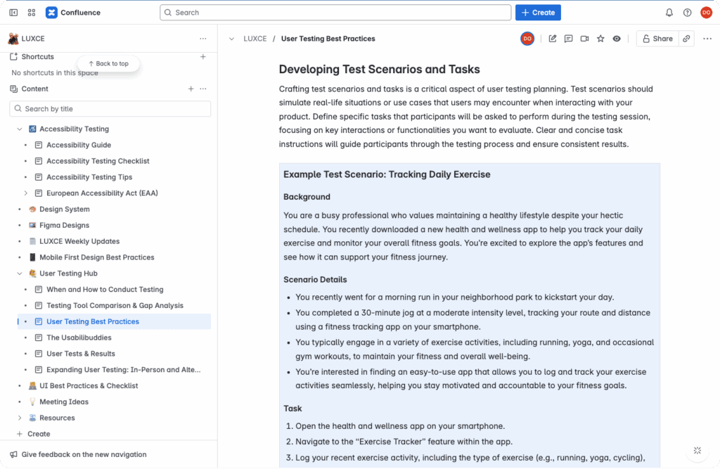The height and width of the screenshot is (469, 720).
Task: Star this page as a favorite
Action: tap(600, 39)
